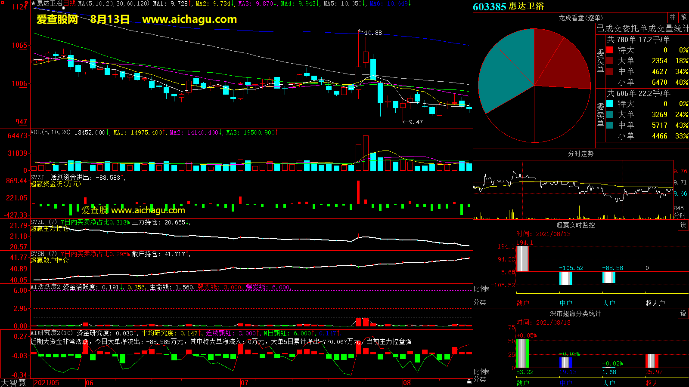Image resolution: width=689 pixels, height=387 pixels.
Task: Click the 07 month marker on timeline
Action: coord(244,383)
